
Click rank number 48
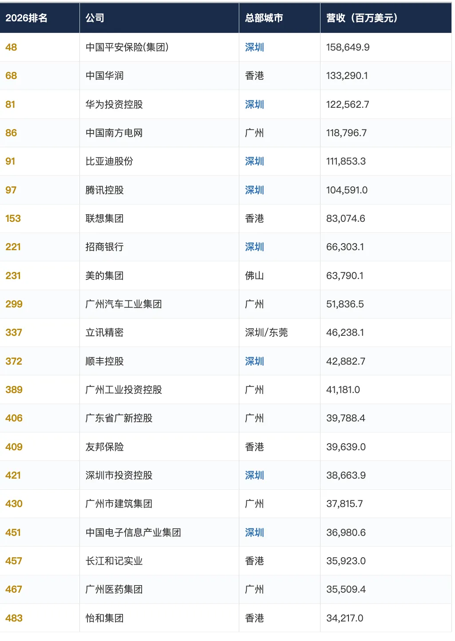(11, 47)
